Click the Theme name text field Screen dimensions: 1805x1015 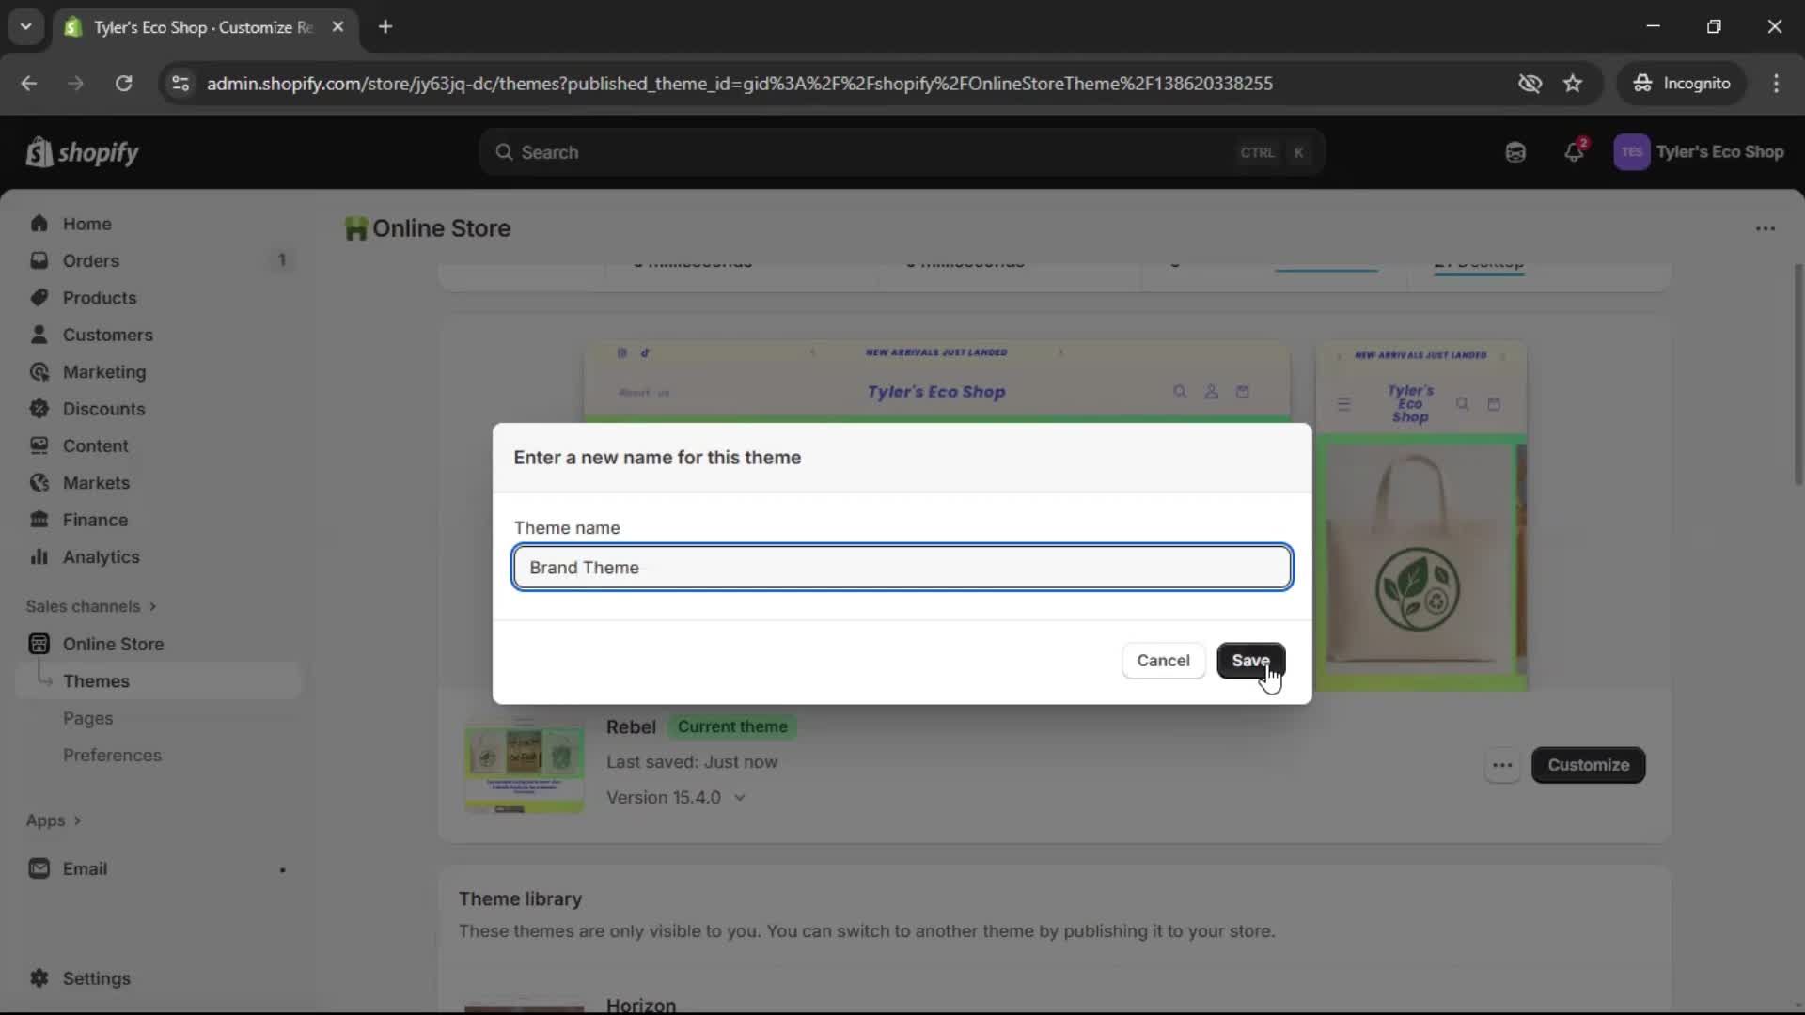(902, 568)
